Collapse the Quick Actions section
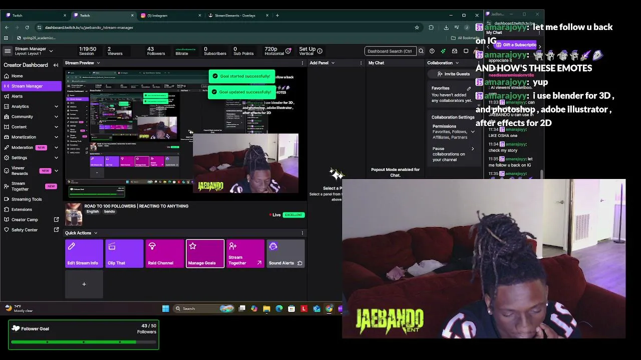Viewport: 641px width, 360px height. (x=96, y=233)
